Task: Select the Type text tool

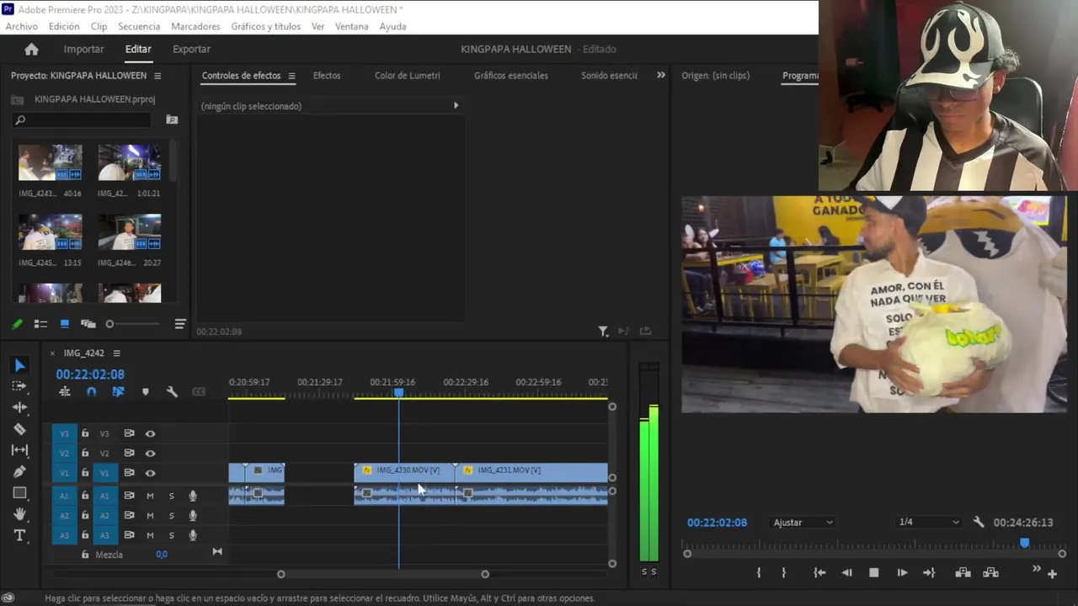Action: [19, 536]
